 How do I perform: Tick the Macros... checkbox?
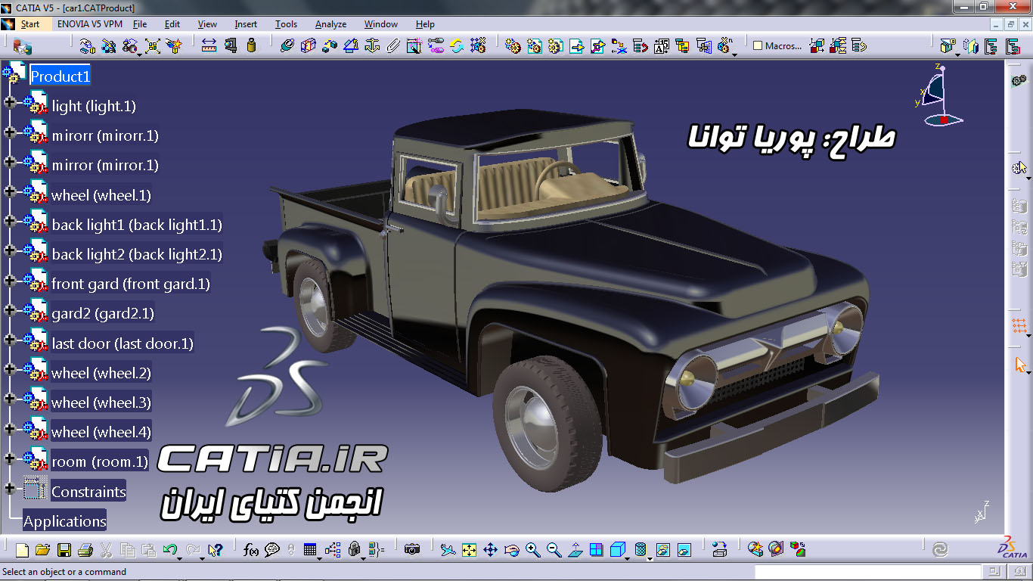pos(758,46)
